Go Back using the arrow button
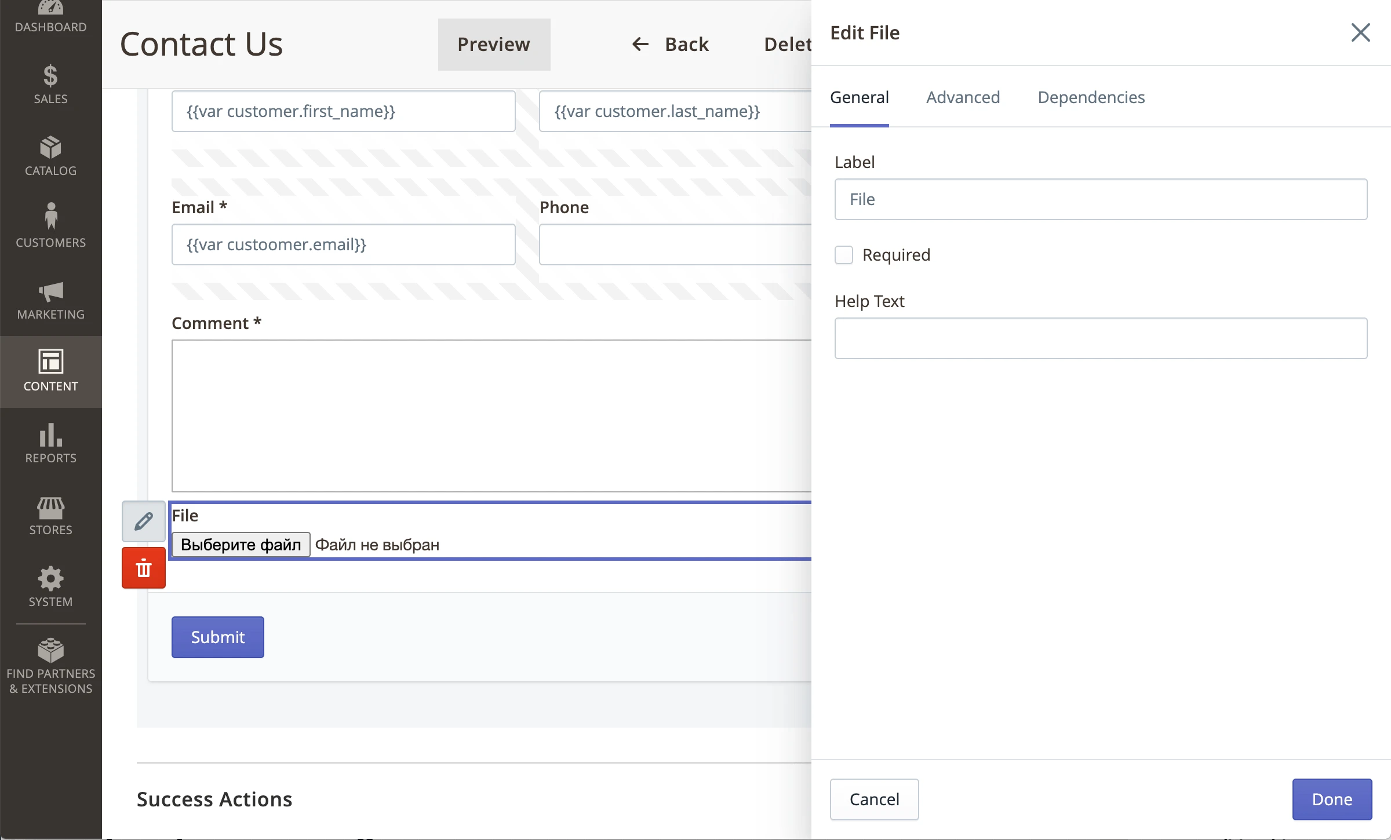The width and height of the screenshot is (1391, 840). pos(670,44)
